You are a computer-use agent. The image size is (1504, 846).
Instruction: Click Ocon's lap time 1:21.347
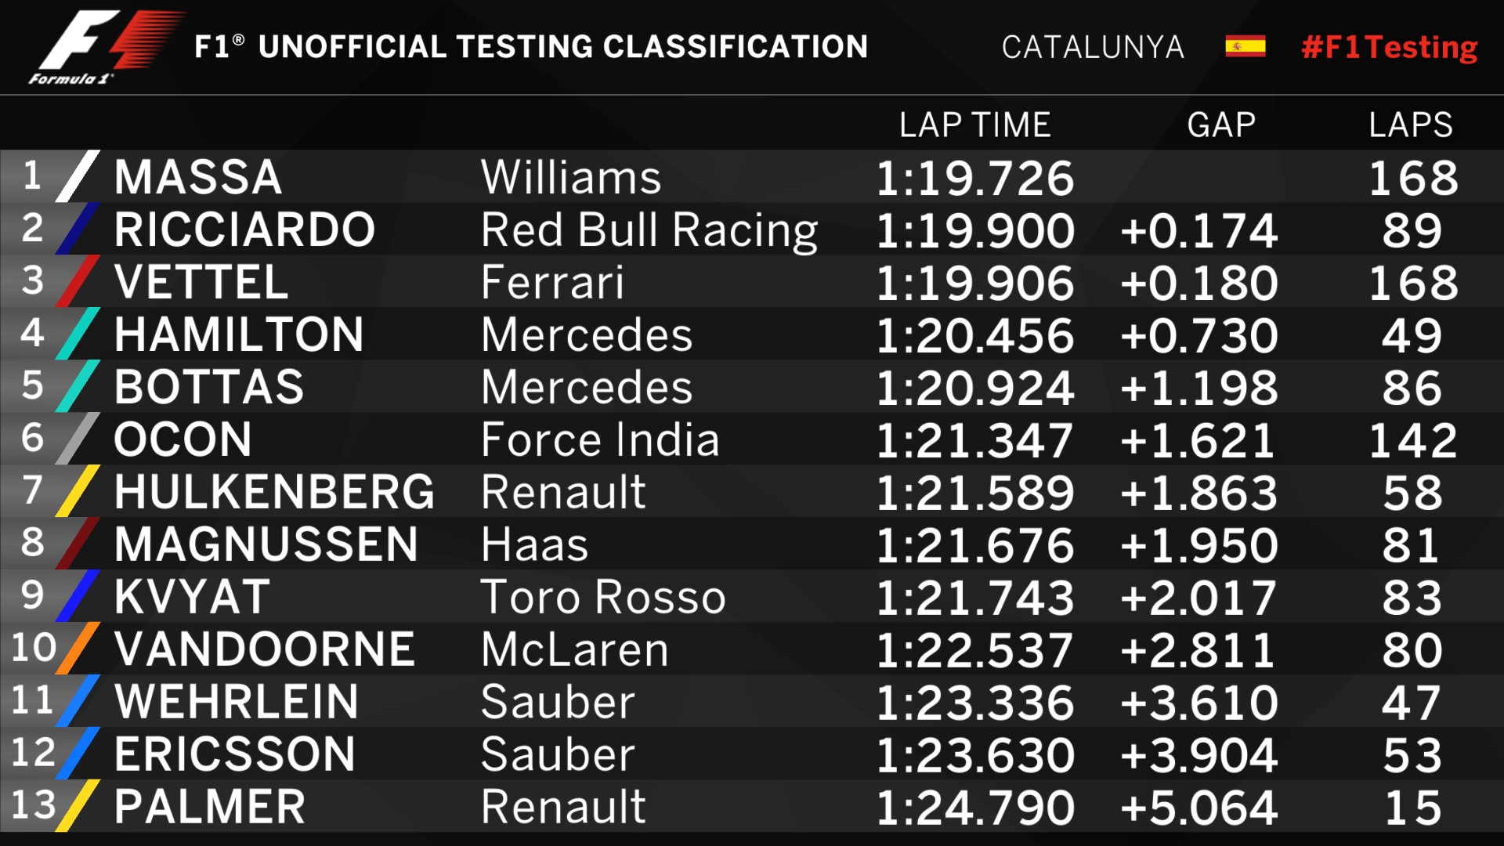pos(974,440)
